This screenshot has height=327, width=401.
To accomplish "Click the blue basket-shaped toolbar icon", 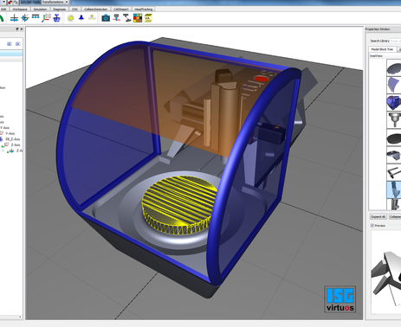I will click(57, 18).
